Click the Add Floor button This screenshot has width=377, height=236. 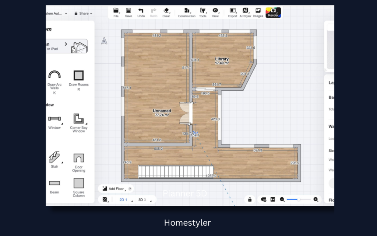114,188
